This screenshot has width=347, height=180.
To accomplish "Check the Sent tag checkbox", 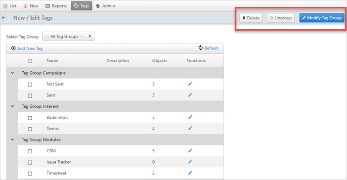I will (30, 95).
